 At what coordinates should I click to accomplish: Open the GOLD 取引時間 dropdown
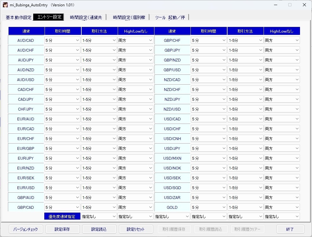point(209,207)
